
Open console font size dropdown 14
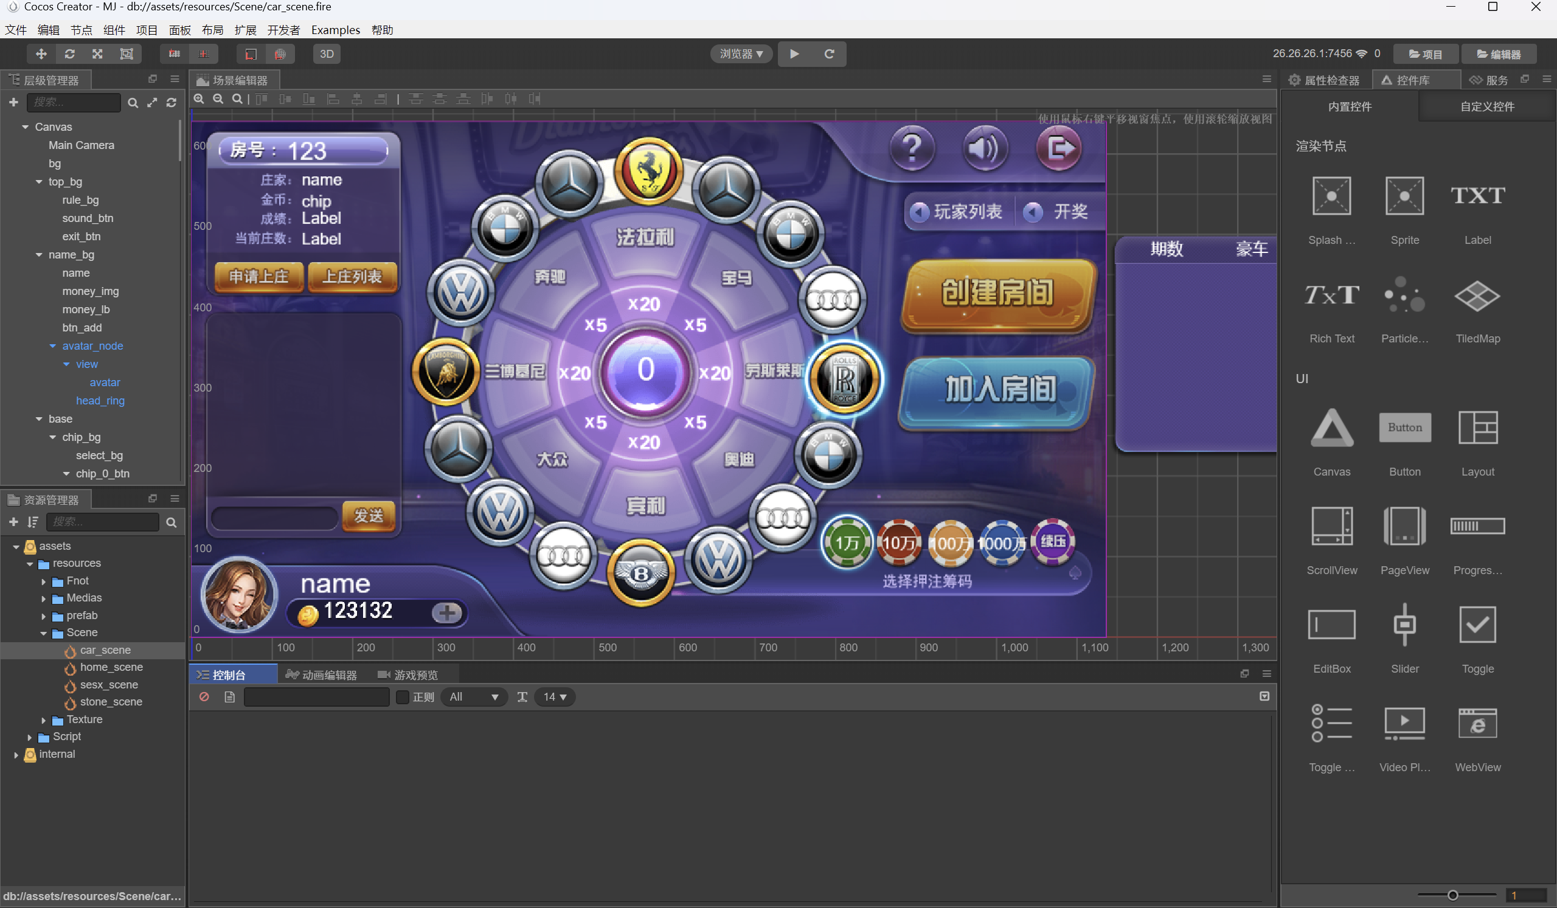click(554, 697)
